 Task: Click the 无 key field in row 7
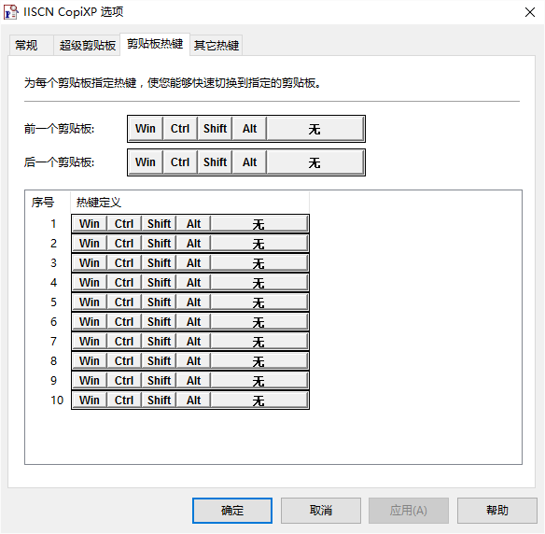(x=259, y=342)
